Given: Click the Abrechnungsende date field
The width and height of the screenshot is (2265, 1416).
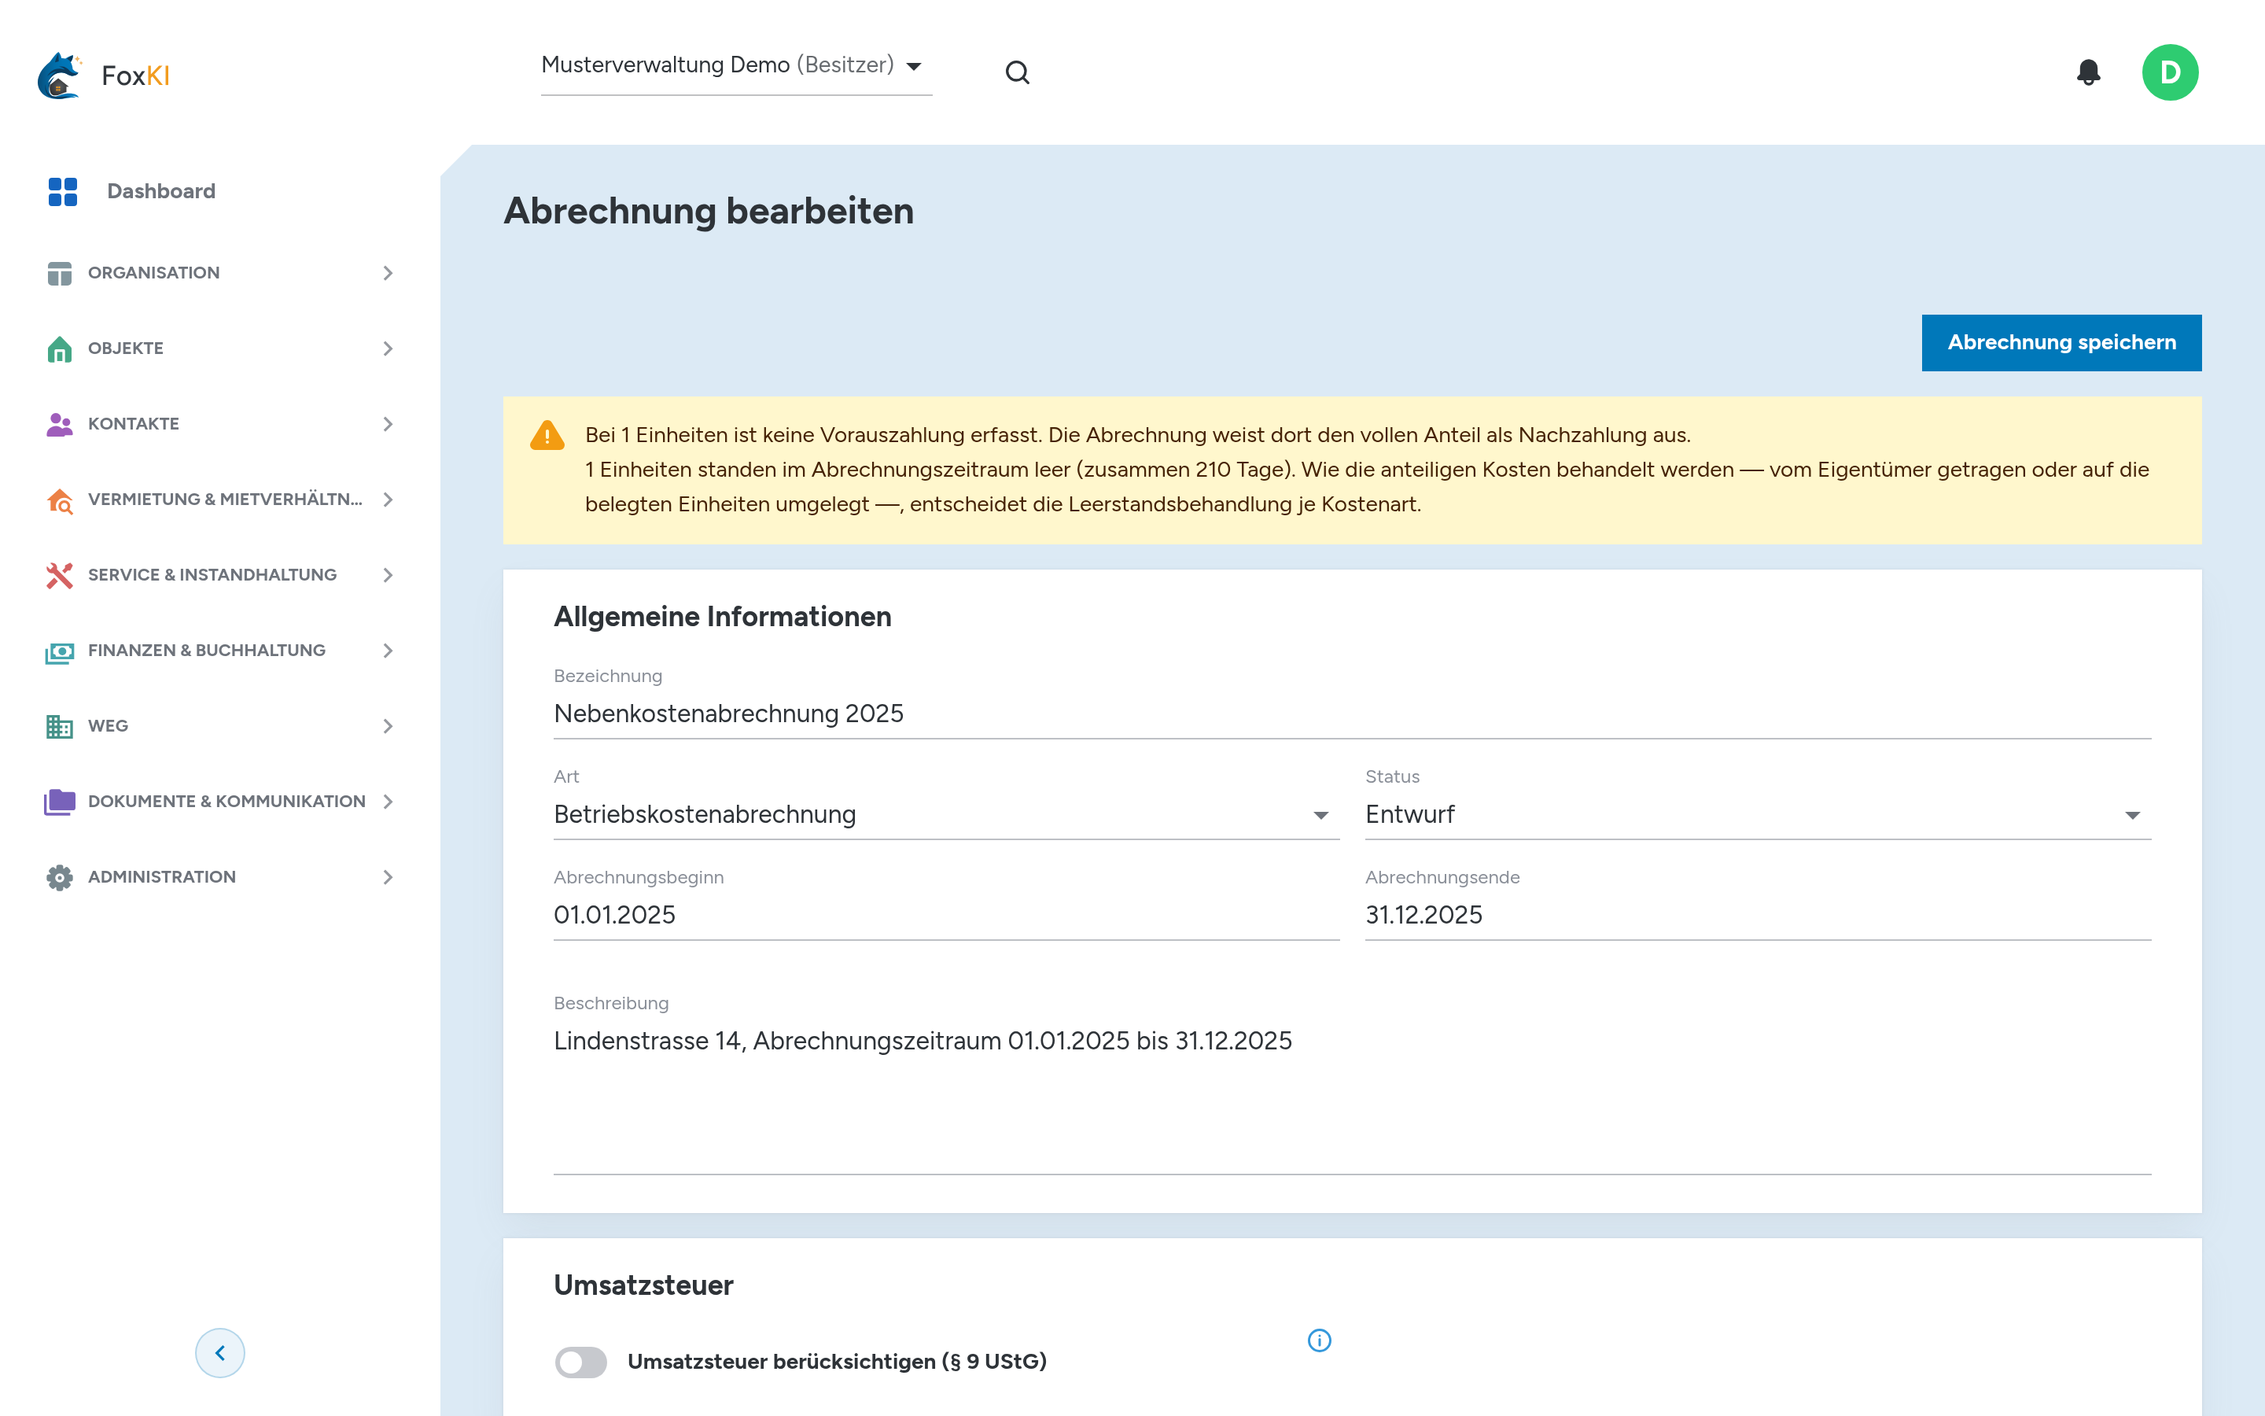Looking at the screenshot, I should coord(1758,915).
